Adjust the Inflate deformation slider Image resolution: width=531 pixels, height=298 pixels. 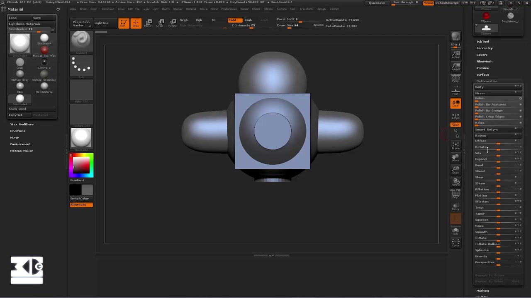point(498,238)
